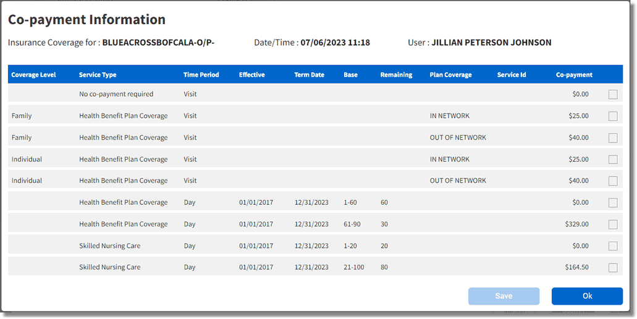Click the remaining value 30
The width and height of the screenshot is (637, 319).
tap(384, 224)
